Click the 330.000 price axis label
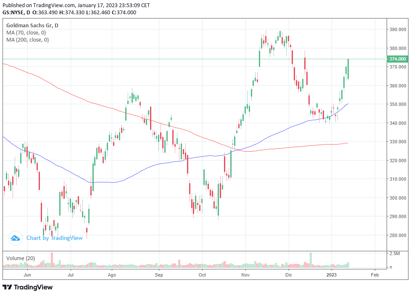This screenshot has height=295, width=411. pos(398,142)
